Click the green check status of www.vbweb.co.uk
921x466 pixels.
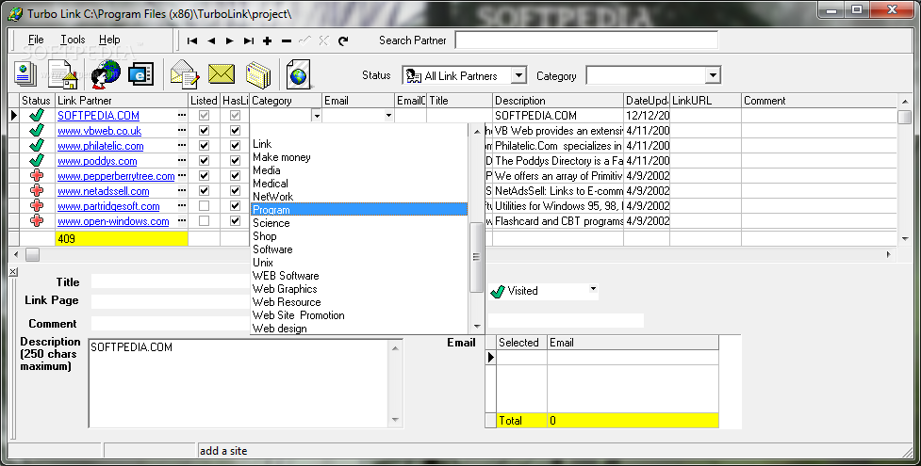(37, 131)
